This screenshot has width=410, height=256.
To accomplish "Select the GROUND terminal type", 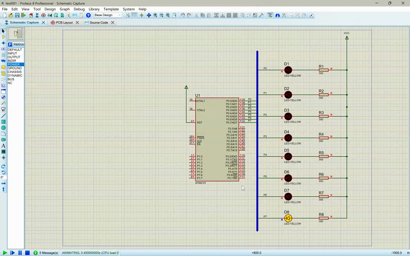I will [x=15, y=68].
